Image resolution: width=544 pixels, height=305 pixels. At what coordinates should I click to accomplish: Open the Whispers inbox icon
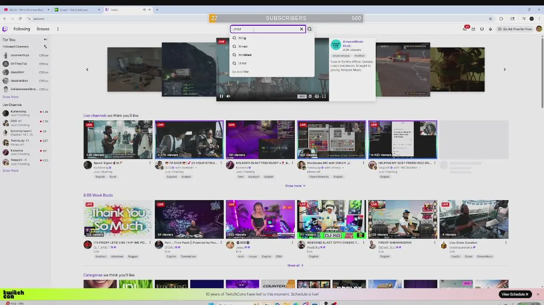coord(474,29)
